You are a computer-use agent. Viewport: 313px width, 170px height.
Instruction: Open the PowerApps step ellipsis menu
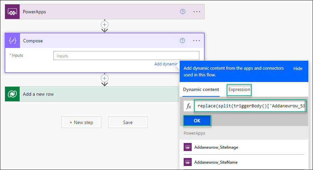(197, 12)
